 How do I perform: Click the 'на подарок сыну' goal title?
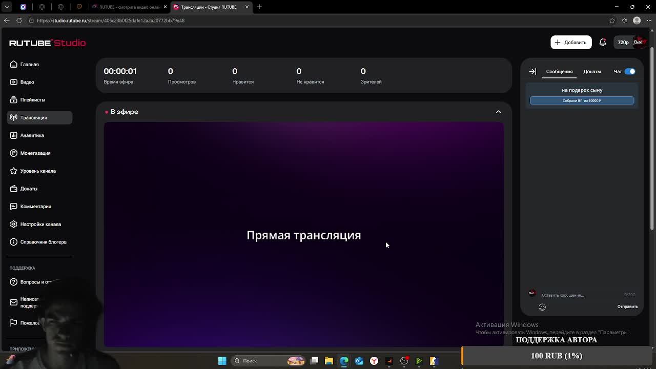(x=582, y=90)
